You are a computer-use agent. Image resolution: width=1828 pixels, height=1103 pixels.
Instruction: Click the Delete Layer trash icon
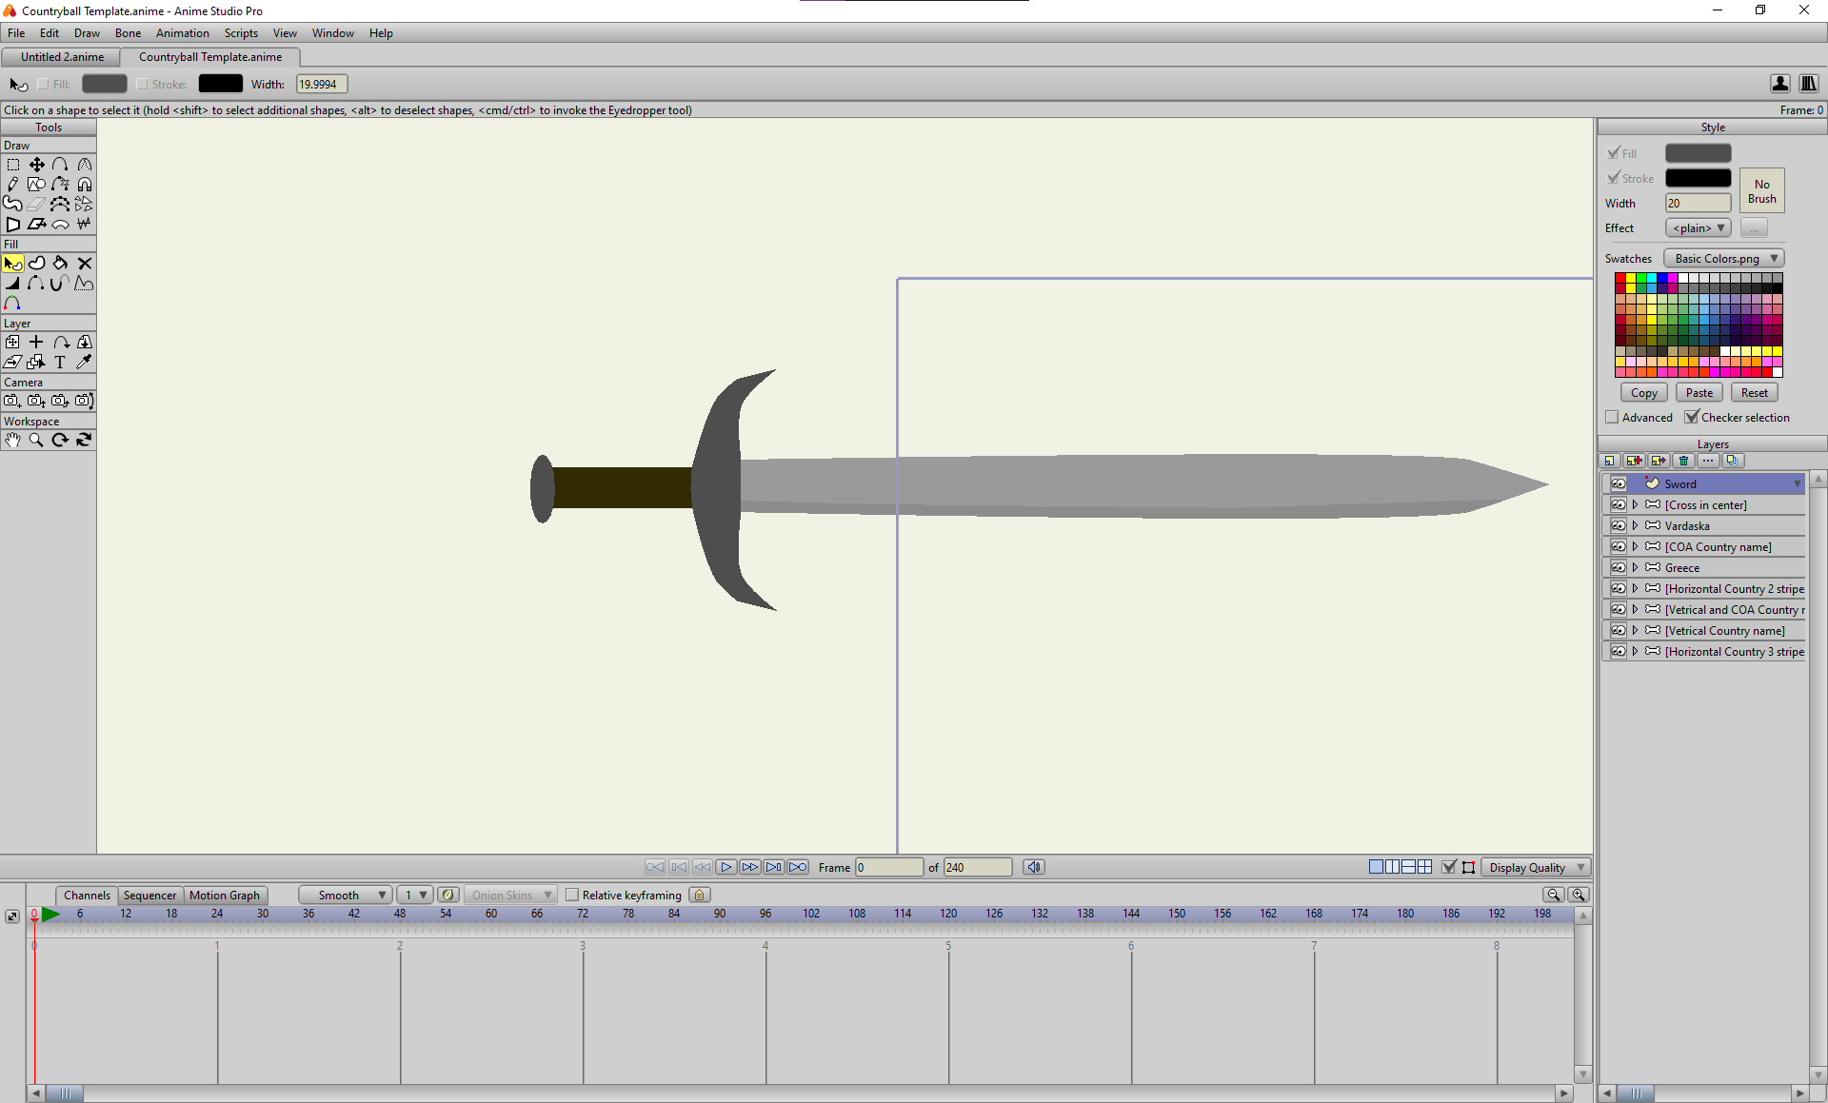pyautogui.click(x=1684, y=460)
